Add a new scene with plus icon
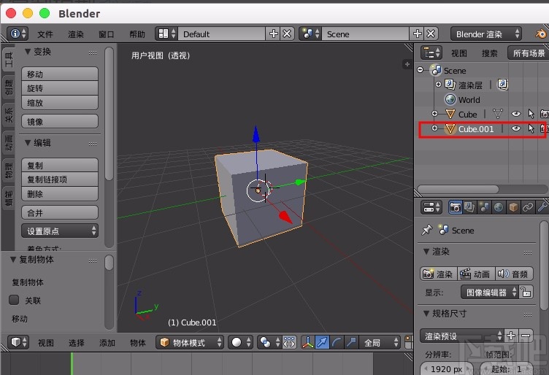 (417, 34)
